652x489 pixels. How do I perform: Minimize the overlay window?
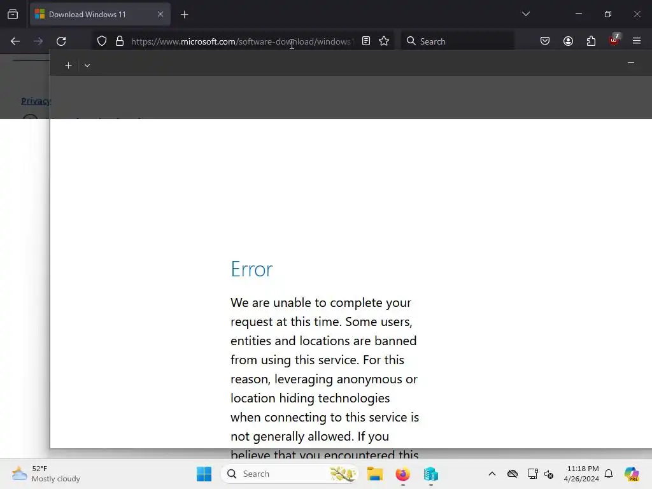coord(631,63)
